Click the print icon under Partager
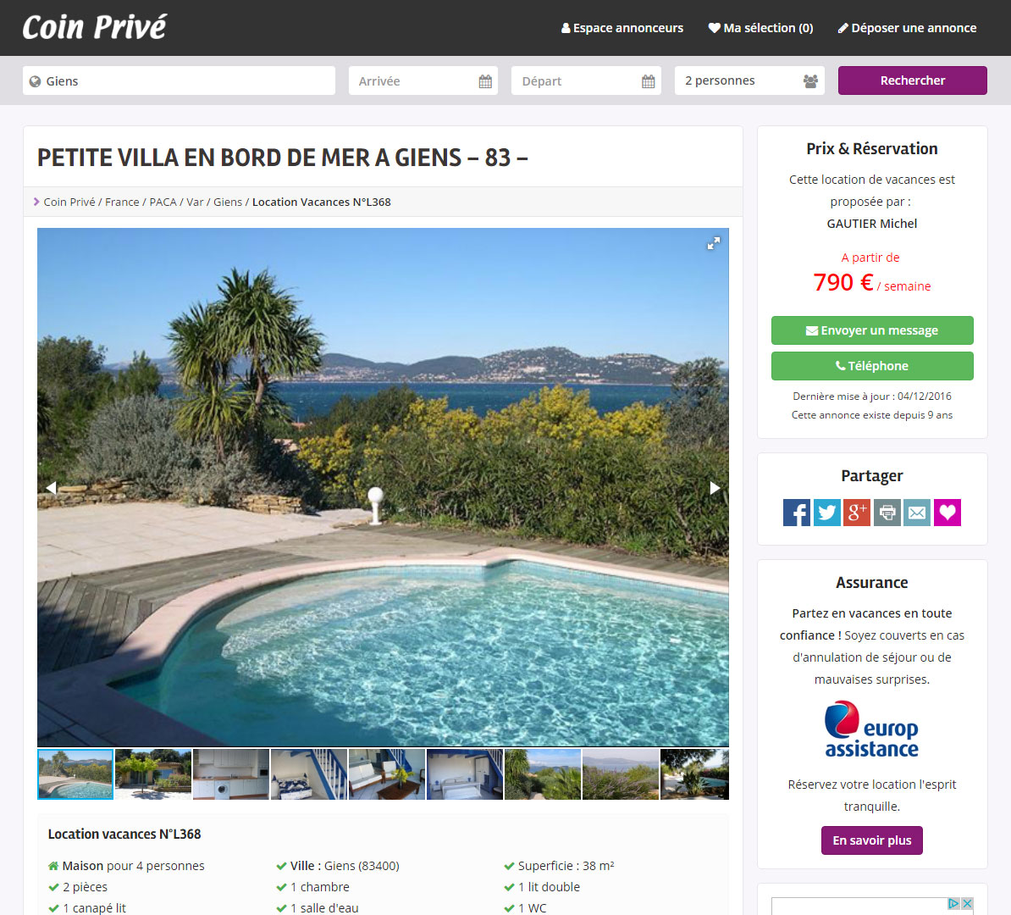 887,513
